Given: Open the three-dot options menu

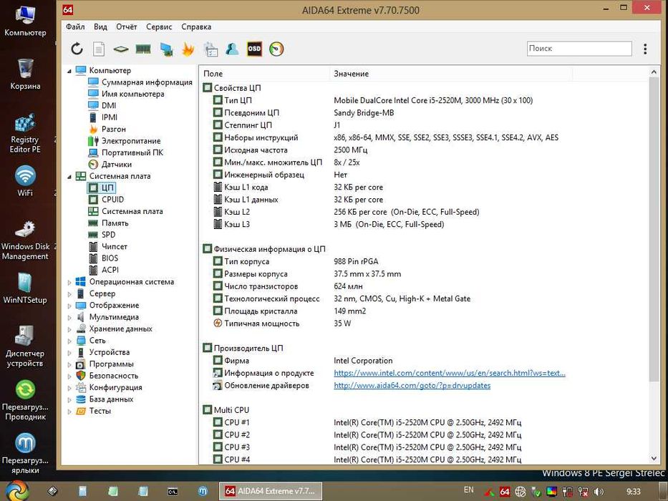Looking at the screenshot, I should [x=645, y=49].
